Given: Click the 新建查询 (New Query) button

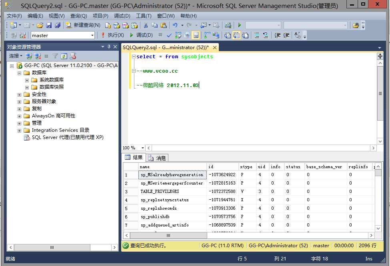Looking at the screenshot, I should point(83,25).
